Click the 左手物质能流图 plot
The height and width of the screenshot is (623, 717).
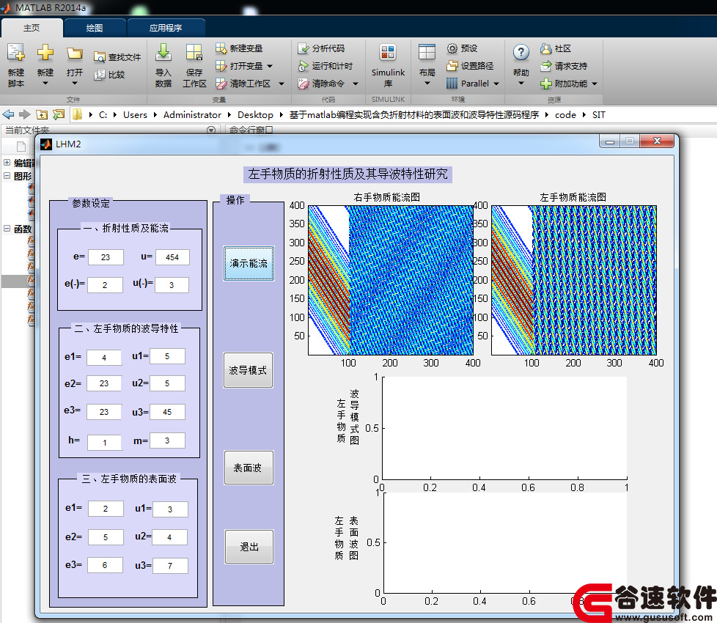(574, 280)
